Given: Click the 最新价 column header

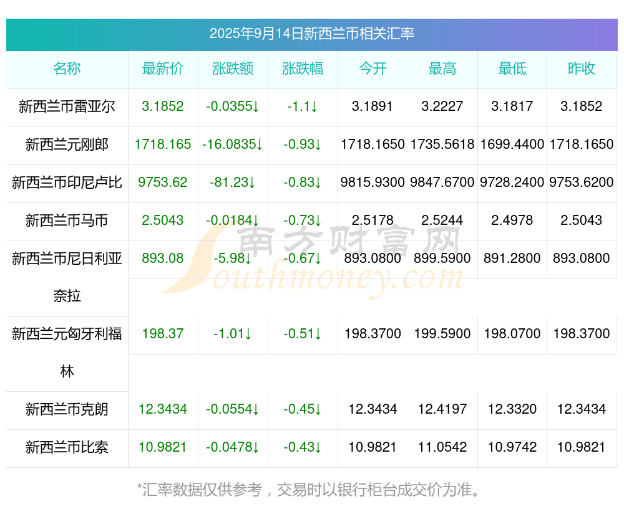Looking at the screenshot, I should pos(163,69).
